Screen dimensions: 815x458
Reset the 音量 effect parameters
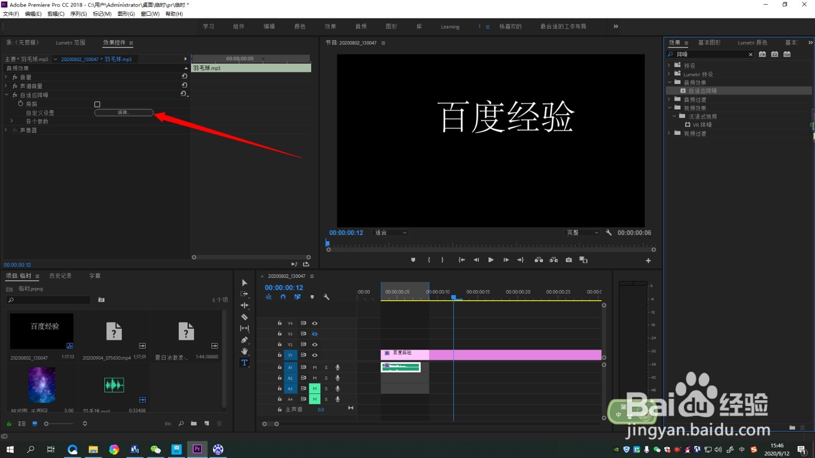[184, 76]
